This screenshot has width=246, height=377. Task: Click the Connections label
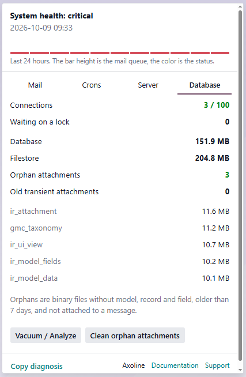tap(31, 105)
